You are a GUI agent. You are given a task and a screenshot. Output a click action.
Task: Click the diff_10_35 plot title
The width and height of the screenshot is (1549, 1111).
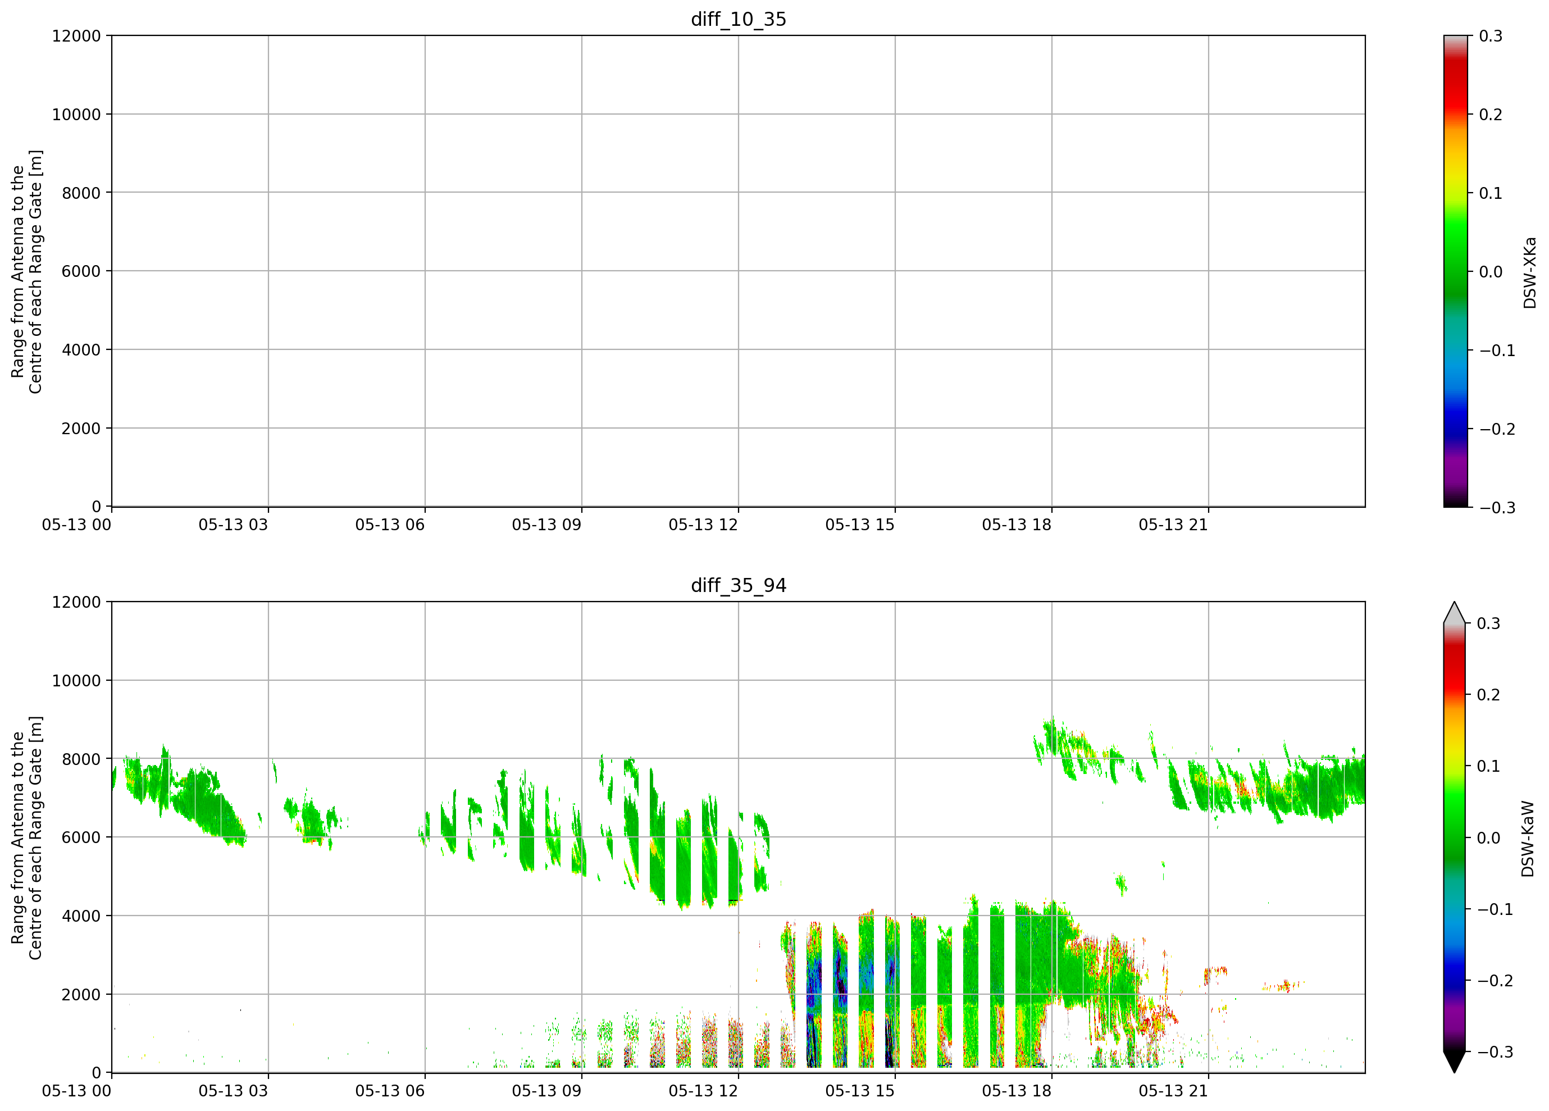tap(739, 19)
